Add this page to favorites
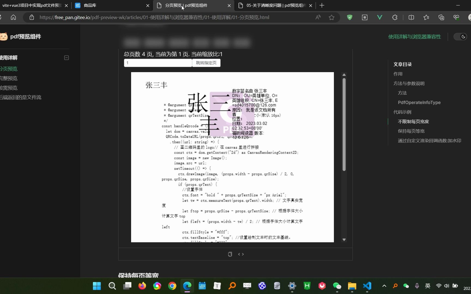Screen dimensions: 471x294 click(331, 17)
